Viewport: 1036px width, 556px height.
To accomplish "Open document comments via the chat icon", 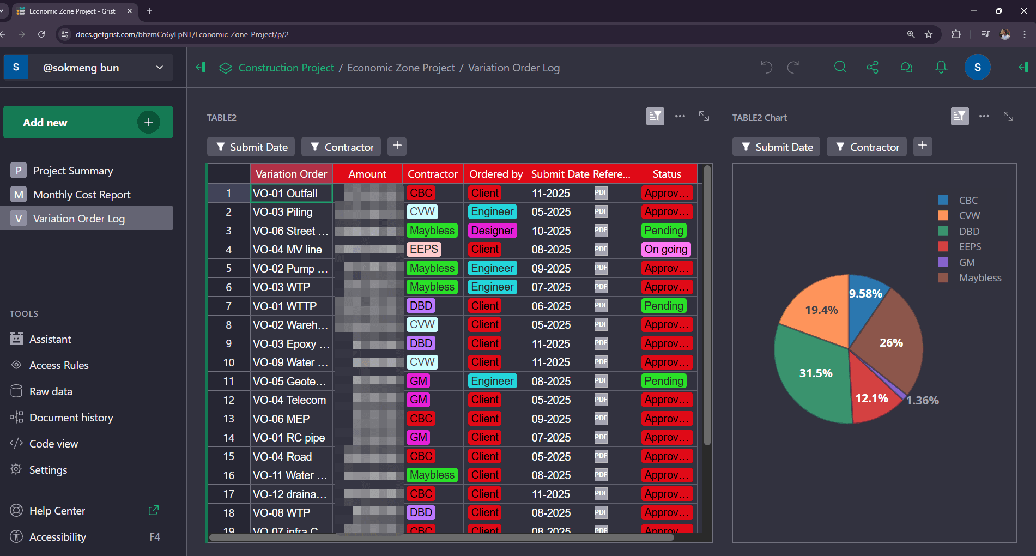I will tap(906, 67).
